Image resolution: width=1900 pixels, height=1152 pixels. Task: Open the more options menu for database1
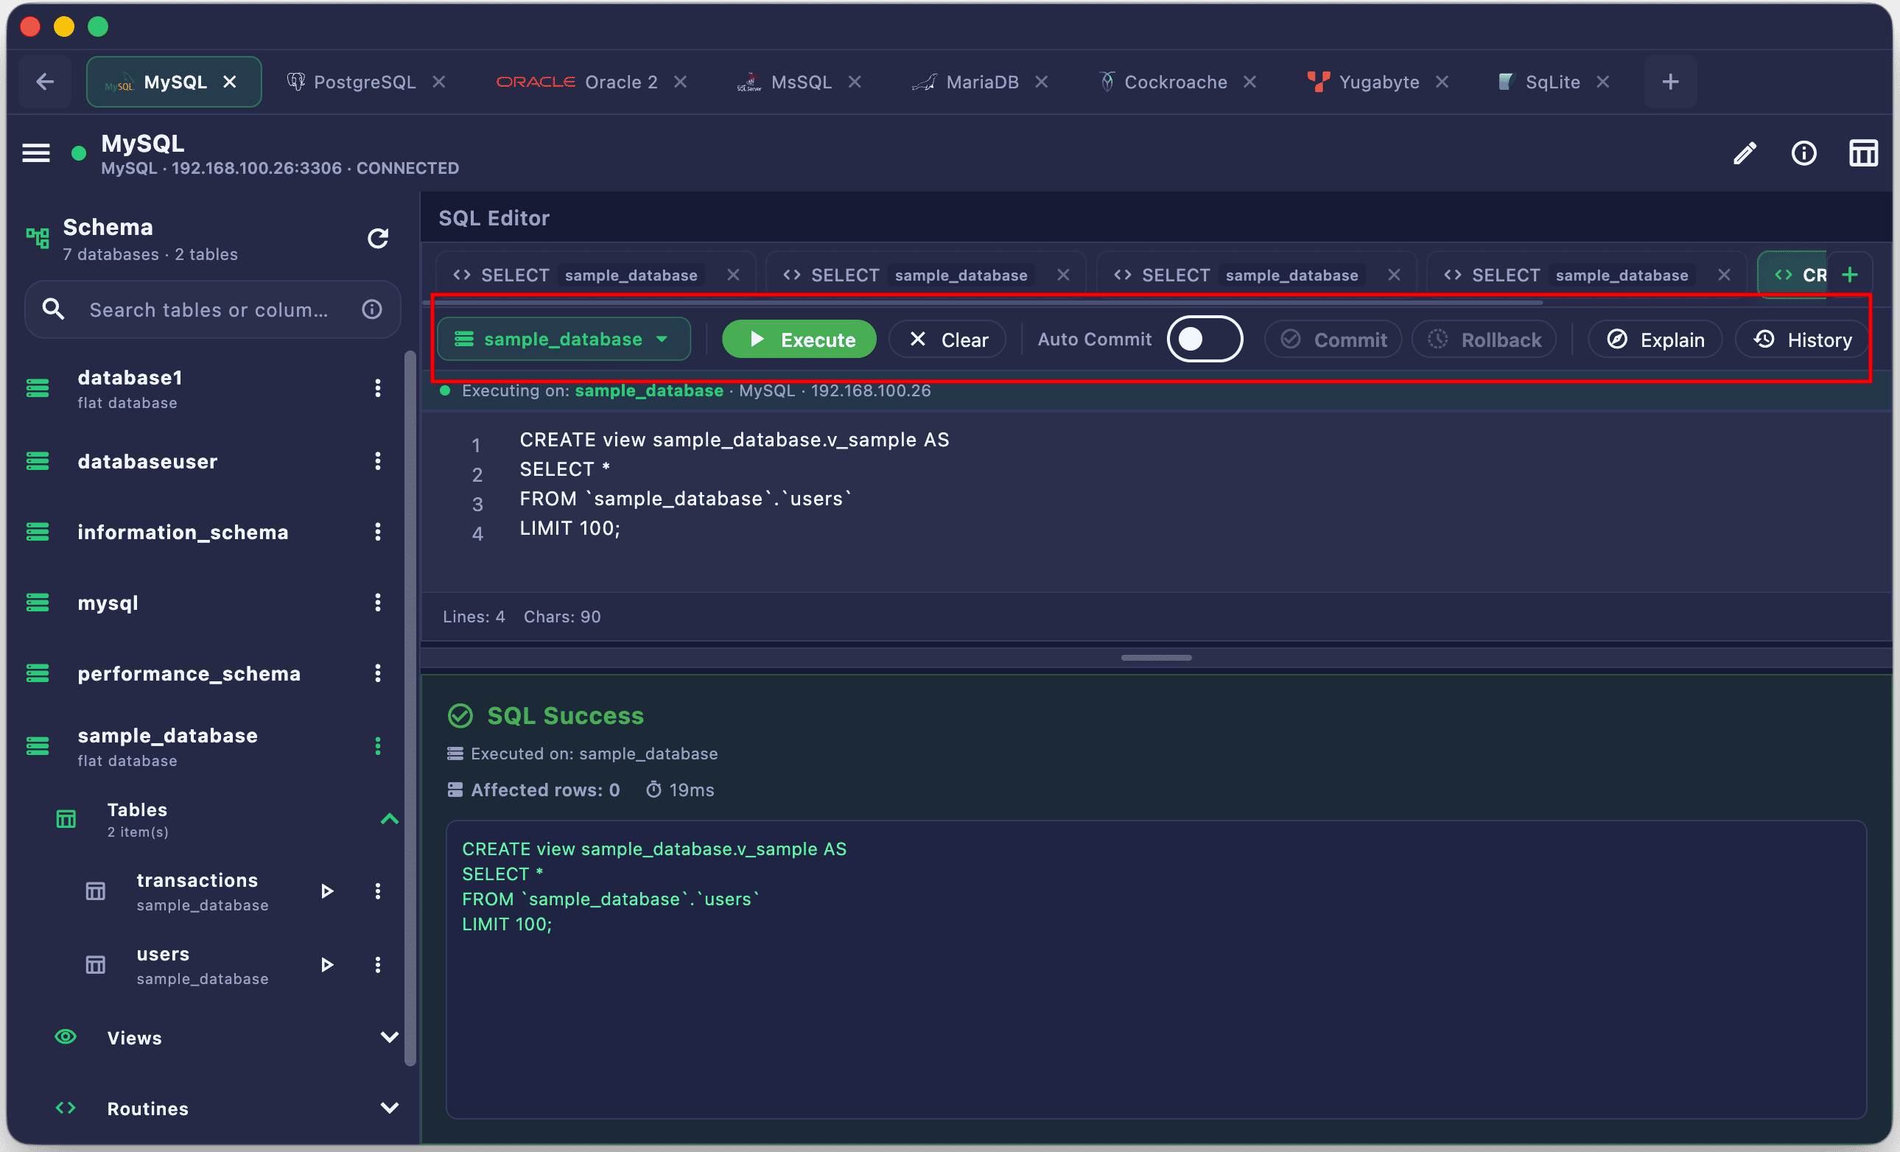[x=378, y=388]
